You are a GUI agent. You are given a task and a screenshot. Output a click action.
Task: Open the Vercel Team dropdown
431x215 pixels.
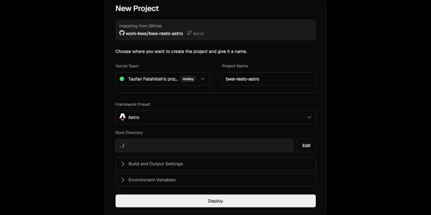point(162,79)
